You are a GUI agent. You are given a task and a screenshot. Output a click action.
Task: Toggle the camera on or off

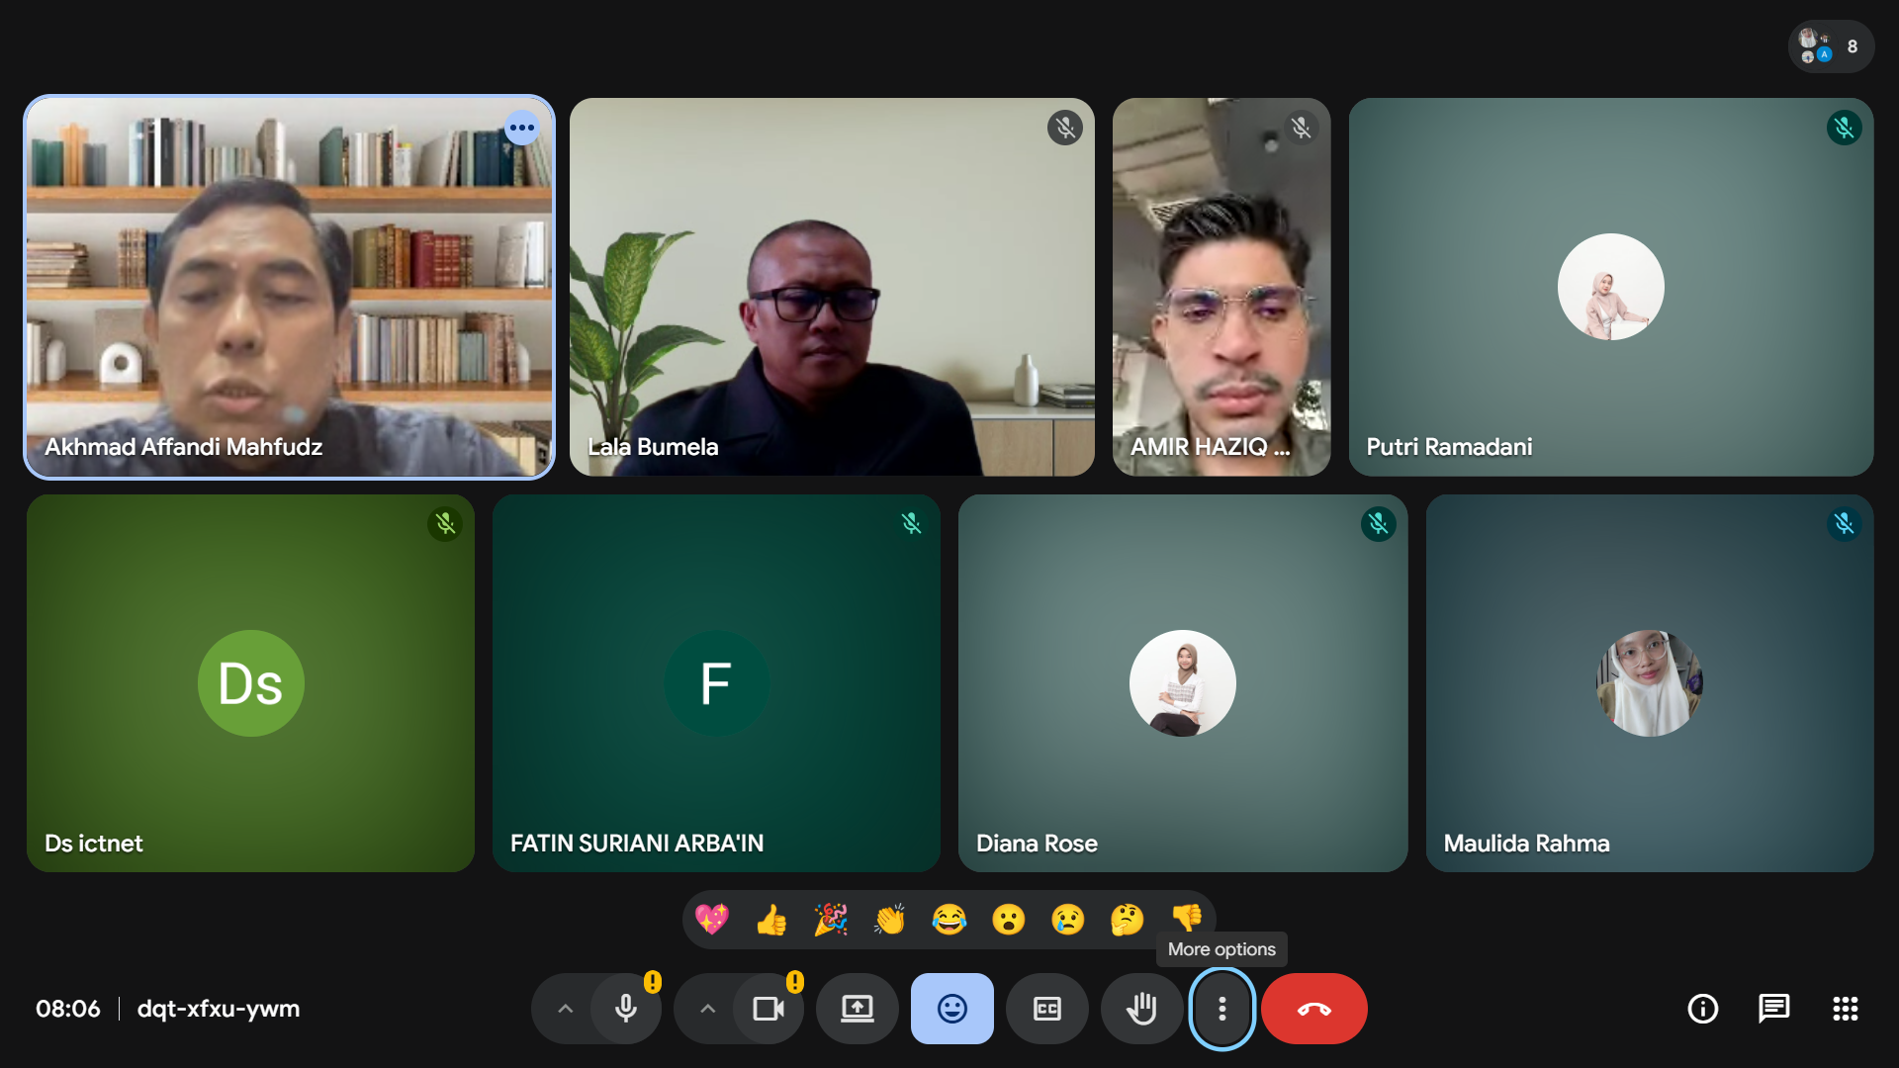tap(769, 1009)
